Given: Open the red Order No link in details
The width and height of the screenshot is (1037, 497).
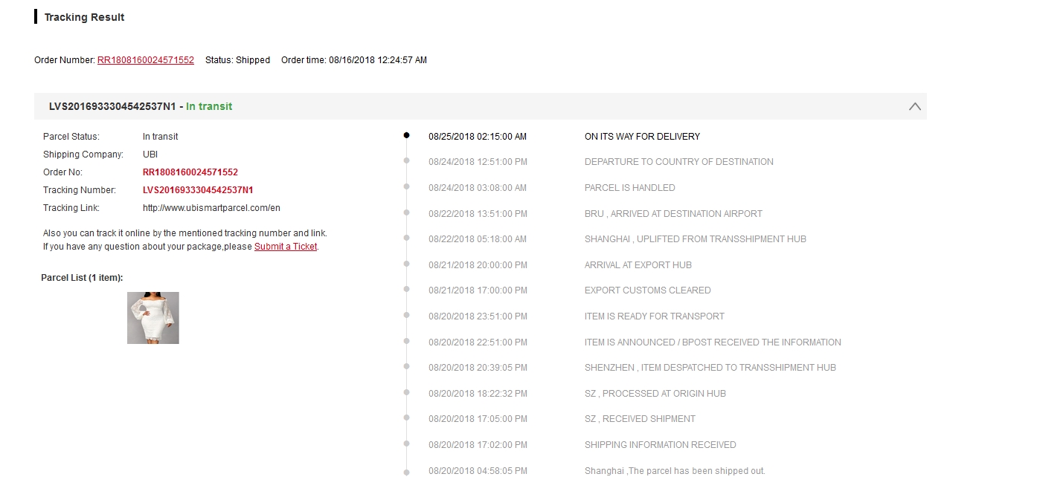Looking at the screenshot, I should coord(190,172).
